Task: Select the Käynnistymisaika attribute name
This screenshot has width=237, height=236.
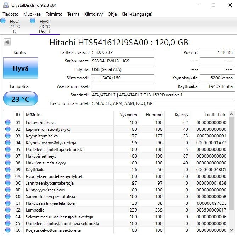Action: point(42,136)
